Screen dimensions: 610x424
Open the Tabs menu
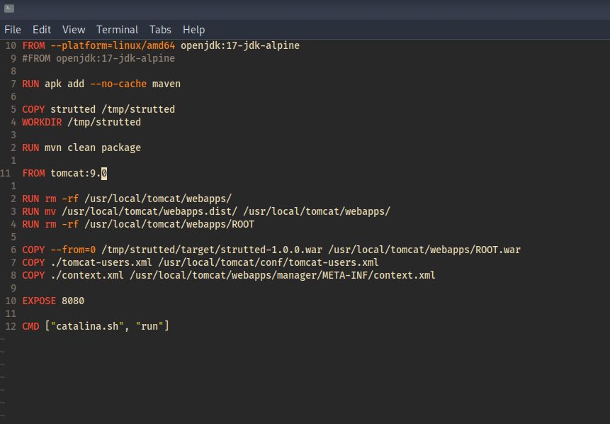160,30
